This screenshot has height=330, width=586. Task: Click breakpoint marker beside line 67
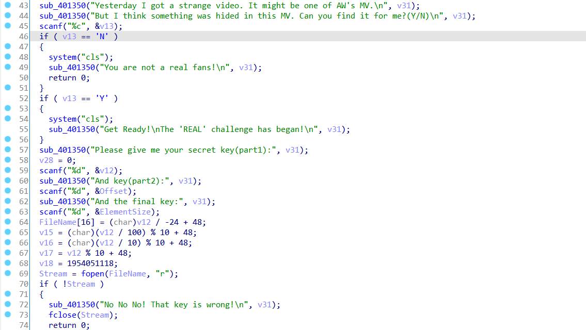click(7, 253)
